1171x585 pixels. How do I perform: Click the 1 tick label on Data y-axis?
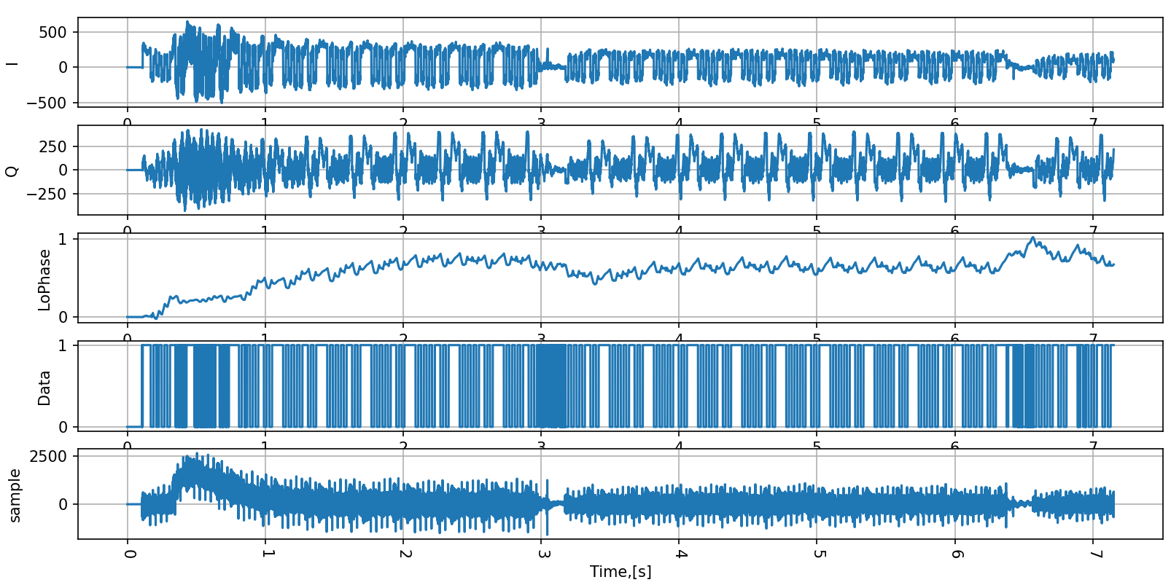click(63, 345)
